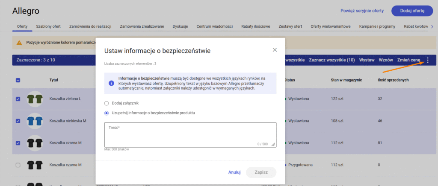Click the Tytuł column header
This screenshot has width=438, height=186.
tap(53, 80)
